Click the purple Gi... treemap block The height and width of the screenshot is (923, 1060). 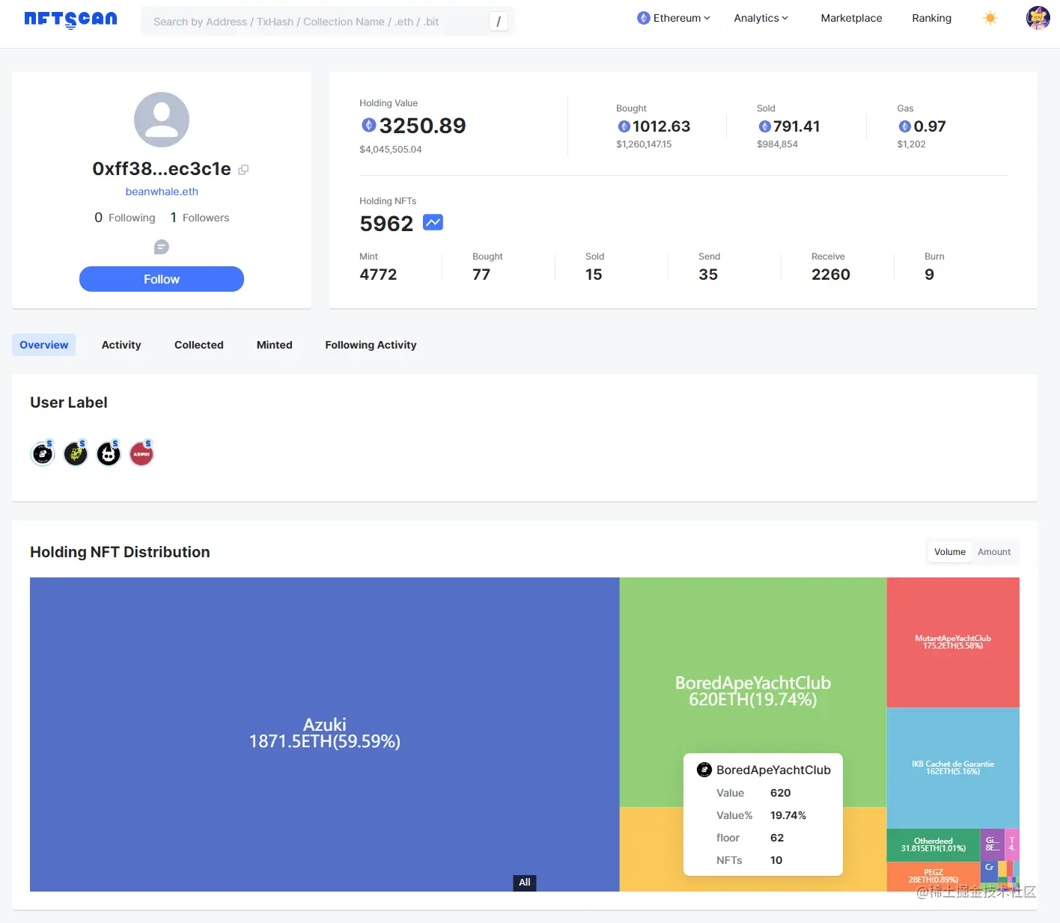pos(992,844)
